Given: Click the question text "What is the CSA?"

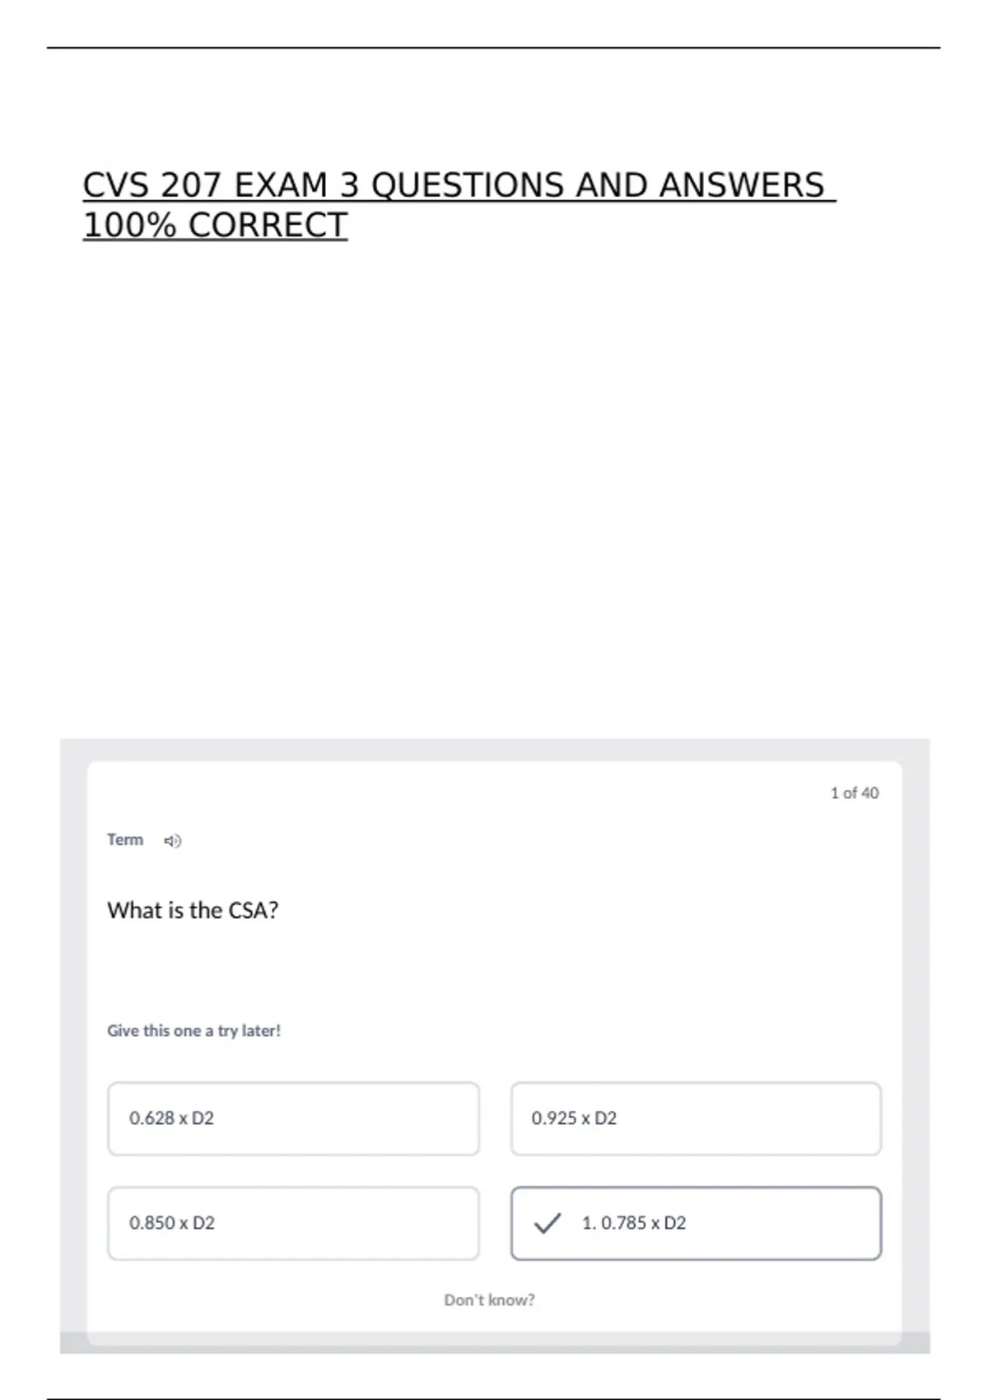Looking at the screenshot, I should pos(193,910).
